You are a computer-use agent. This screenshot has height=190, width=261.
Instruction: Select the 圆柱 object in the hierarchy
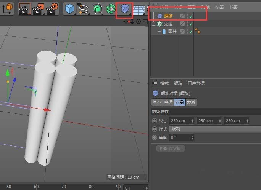tap(172, 31)
